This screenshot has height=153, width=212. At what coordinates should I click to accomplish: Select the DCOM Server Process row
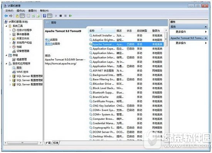click(126, 132)
